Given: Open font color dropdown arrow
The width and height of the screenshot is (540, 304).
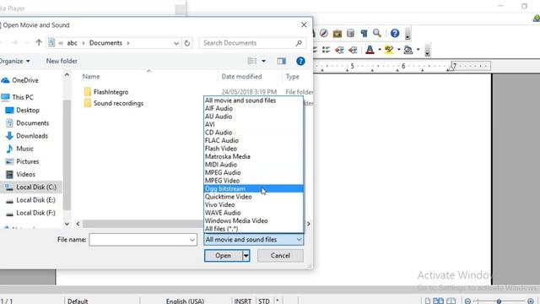Looking at the screenshot, I should click(x=380, y=50).
